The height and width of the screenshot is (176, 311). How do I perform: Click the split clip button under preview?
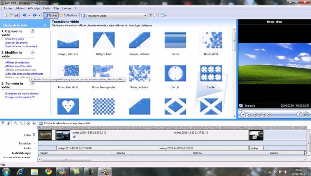point(299,114)
